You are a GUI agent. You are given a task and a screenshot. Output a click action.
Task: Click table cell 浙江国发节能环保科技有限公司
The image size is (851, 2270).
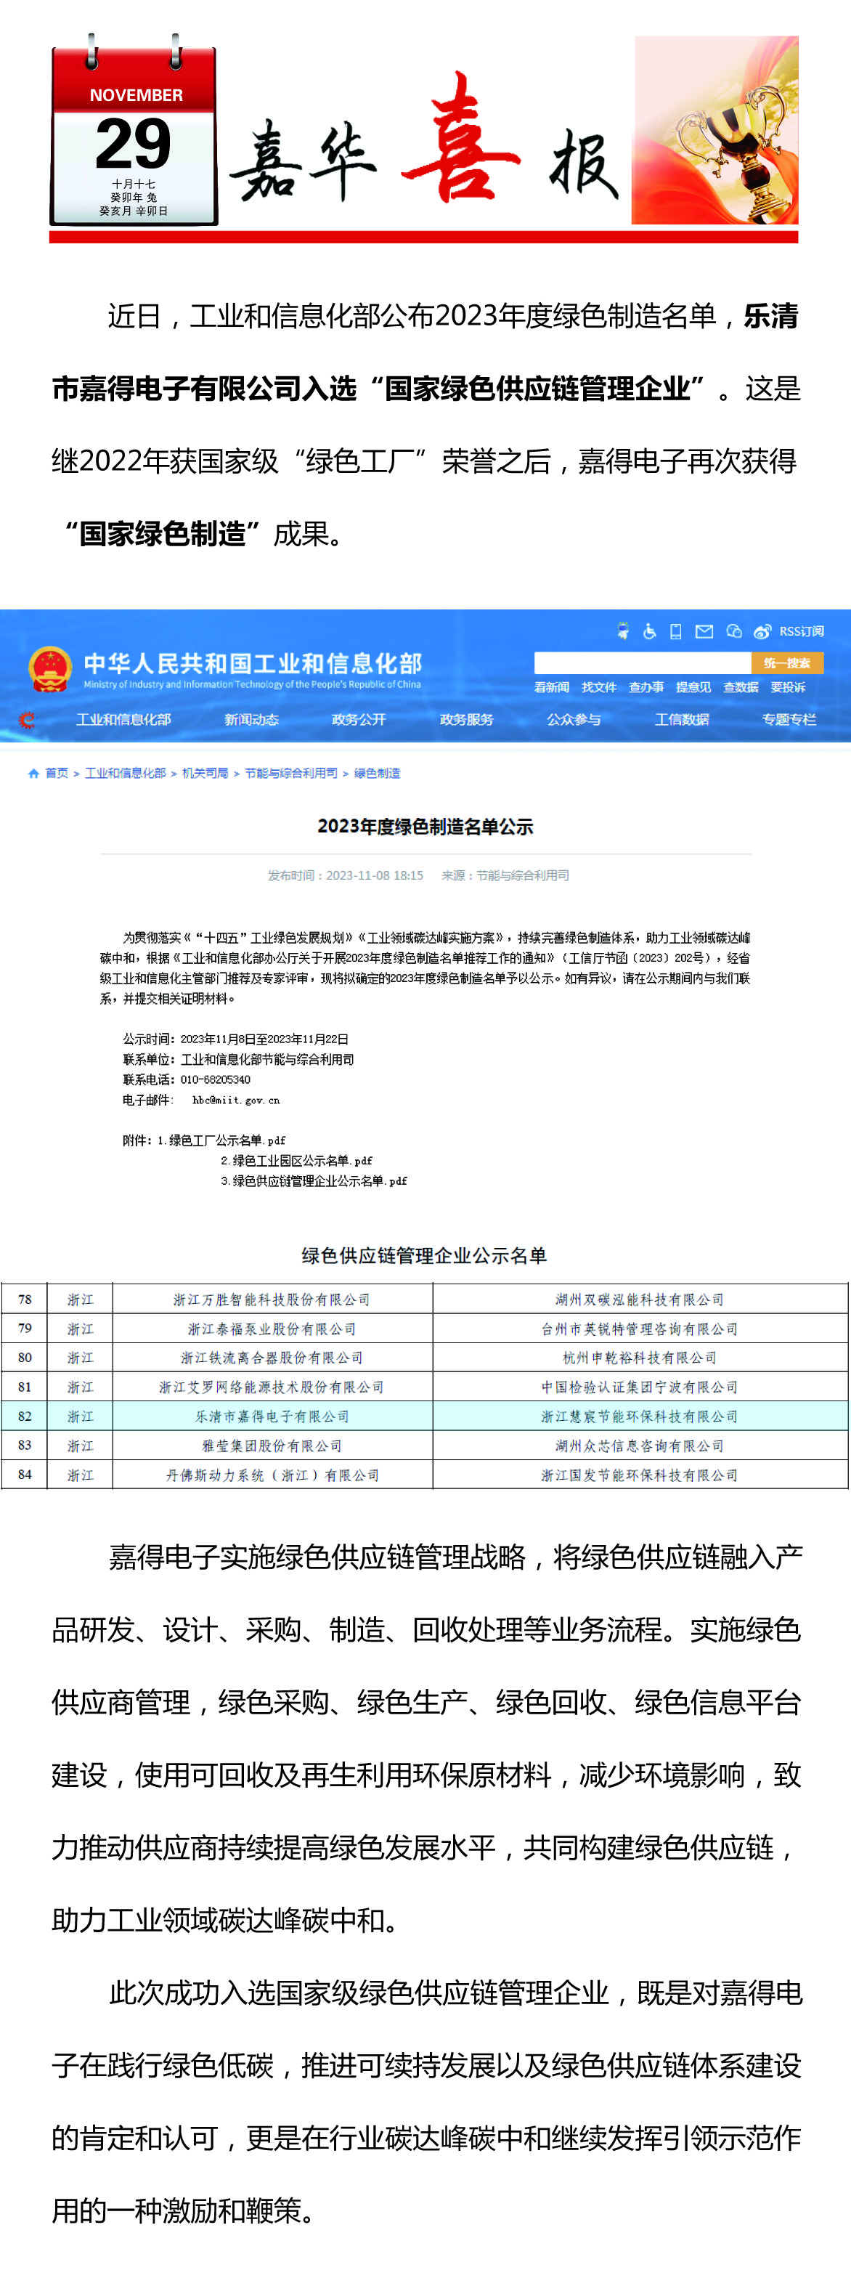coord(640,1475)
